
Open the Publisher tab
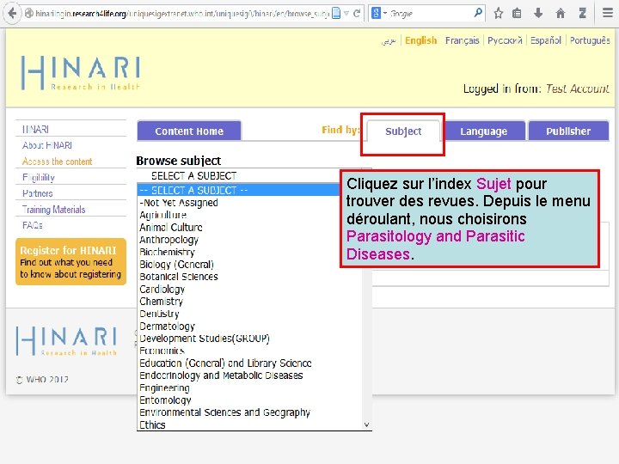tap(568, 131)
